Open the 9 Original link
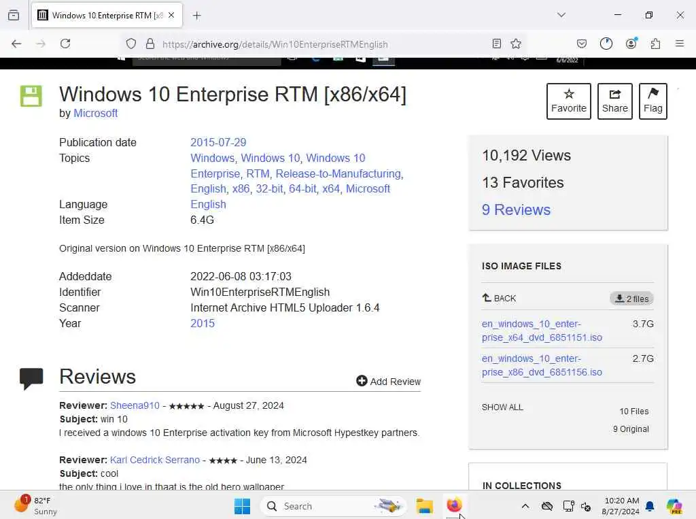 631,429
